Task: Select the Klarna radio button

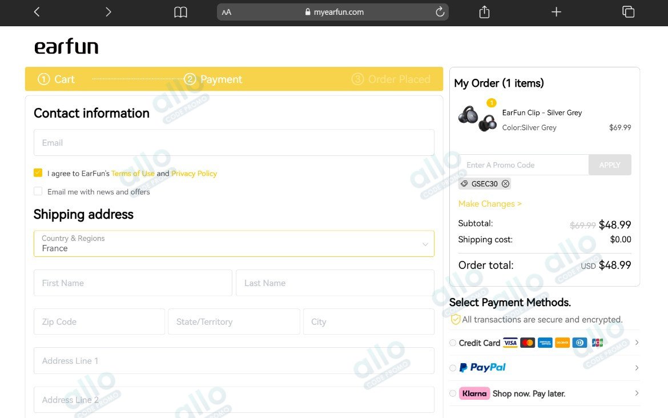Action: 453,393
